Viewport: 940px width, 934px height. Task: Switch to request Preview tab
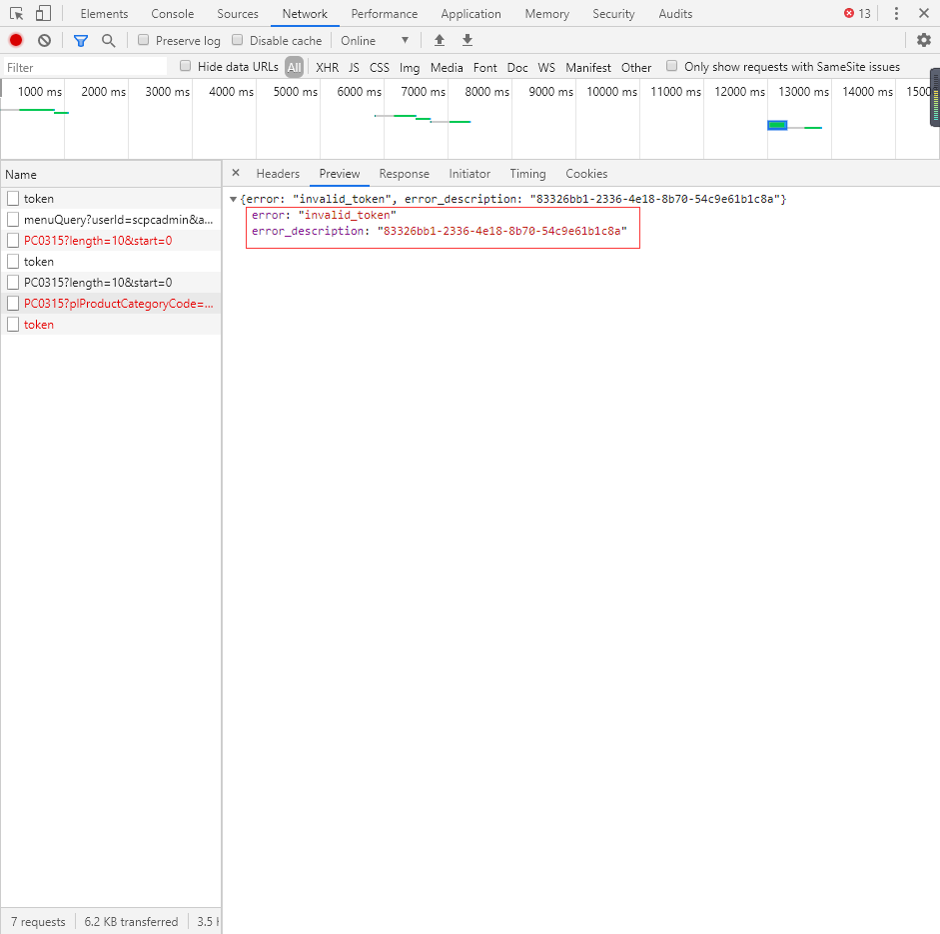point(340,173)
